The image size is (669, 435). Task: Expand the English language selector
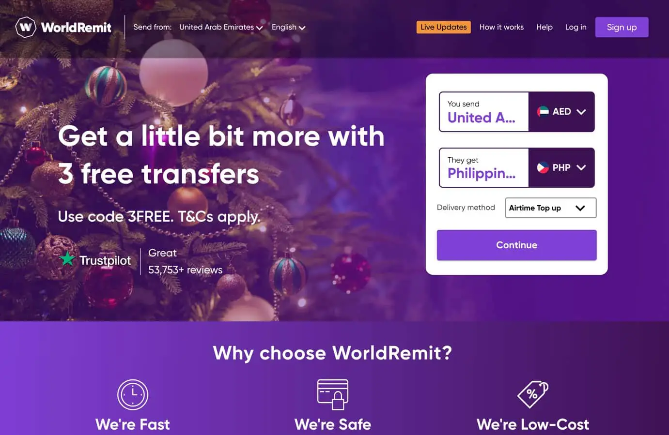click(288, 27)
